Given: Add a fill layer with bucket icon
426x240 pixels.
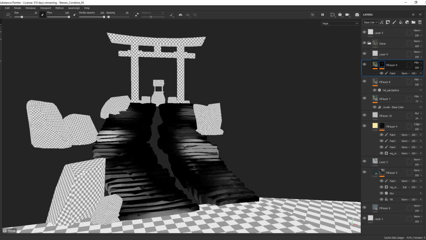Looking at the screenshot, I should 401,22.
